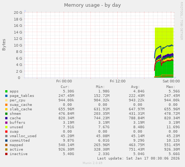Click the 'Munin 2.0.69' footer text

tap(93, 163)
